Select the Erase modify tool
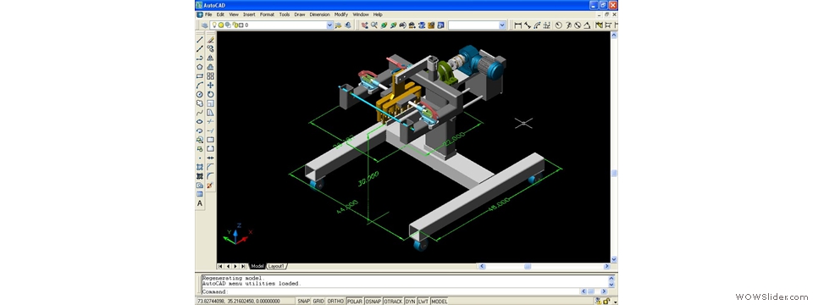The height and width of the screenshot is (305, 813). pos(211,40)
